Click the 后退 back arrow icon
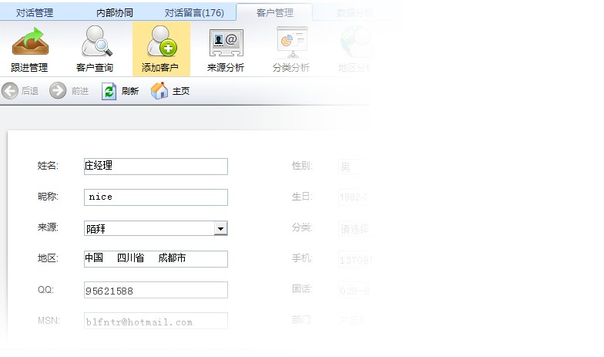The image size is (604, 357). point(10,91)
